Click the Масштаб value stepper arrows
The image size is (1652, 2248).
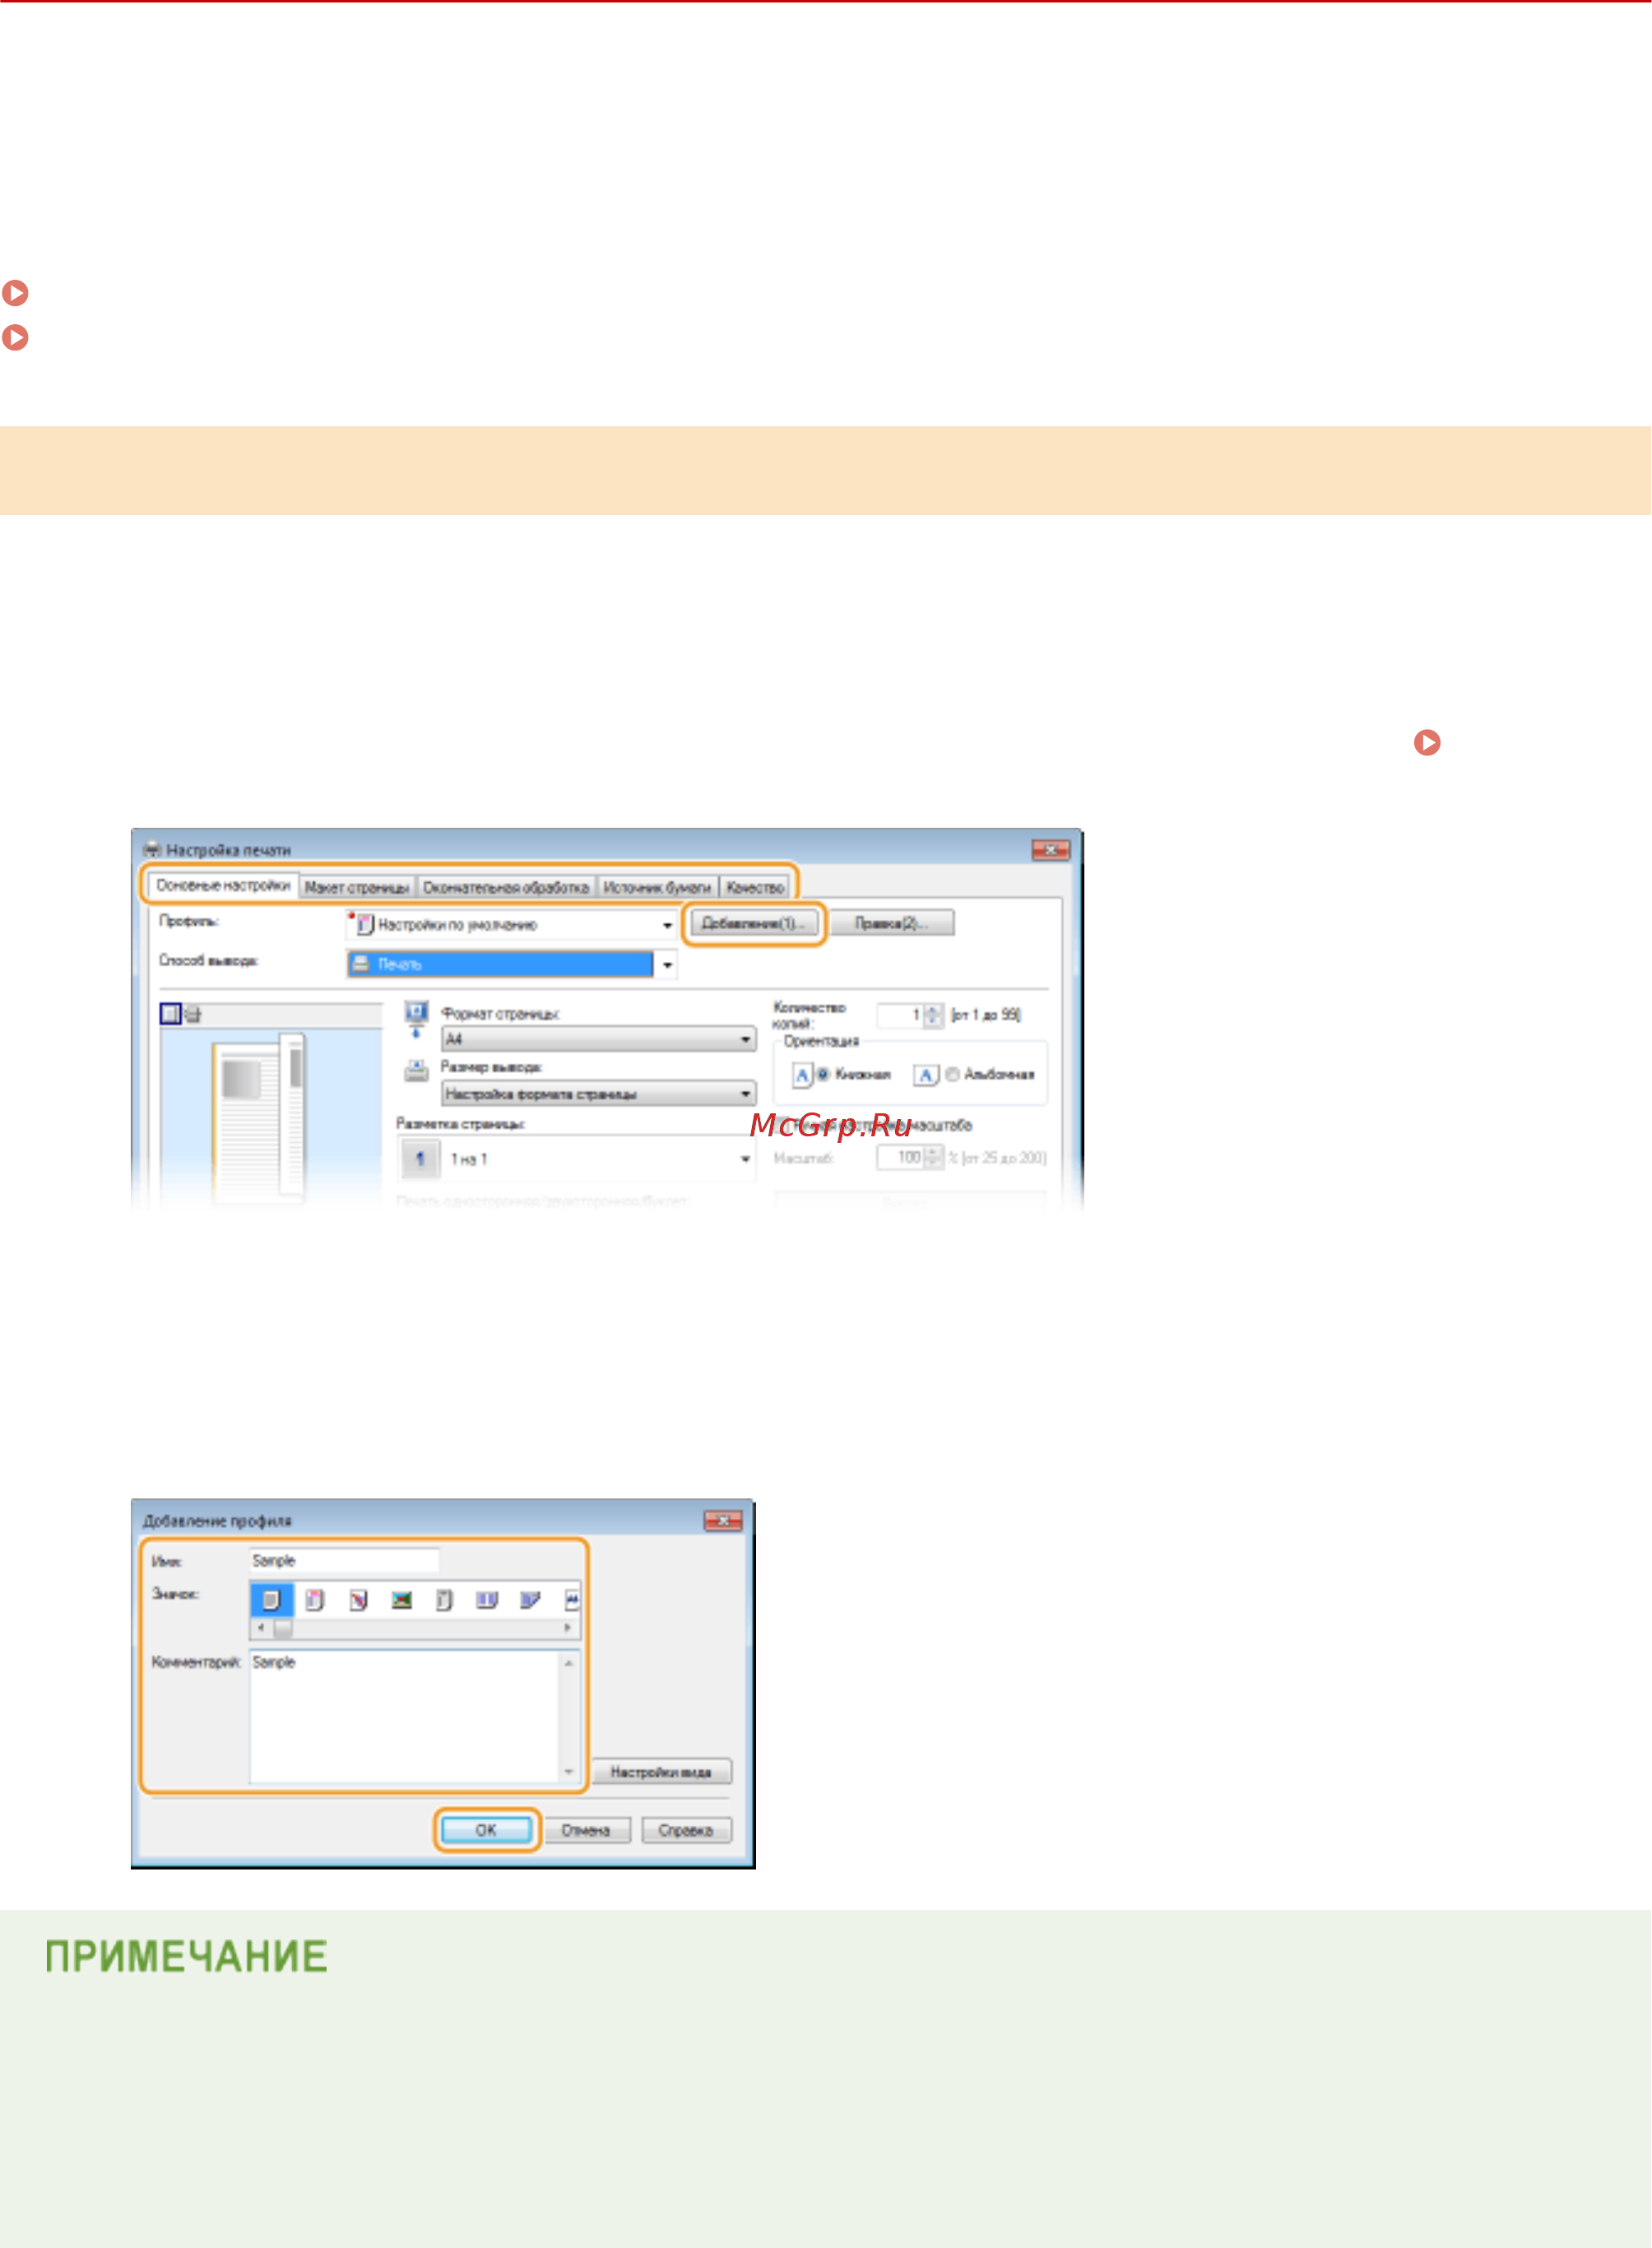(933, 1158)
